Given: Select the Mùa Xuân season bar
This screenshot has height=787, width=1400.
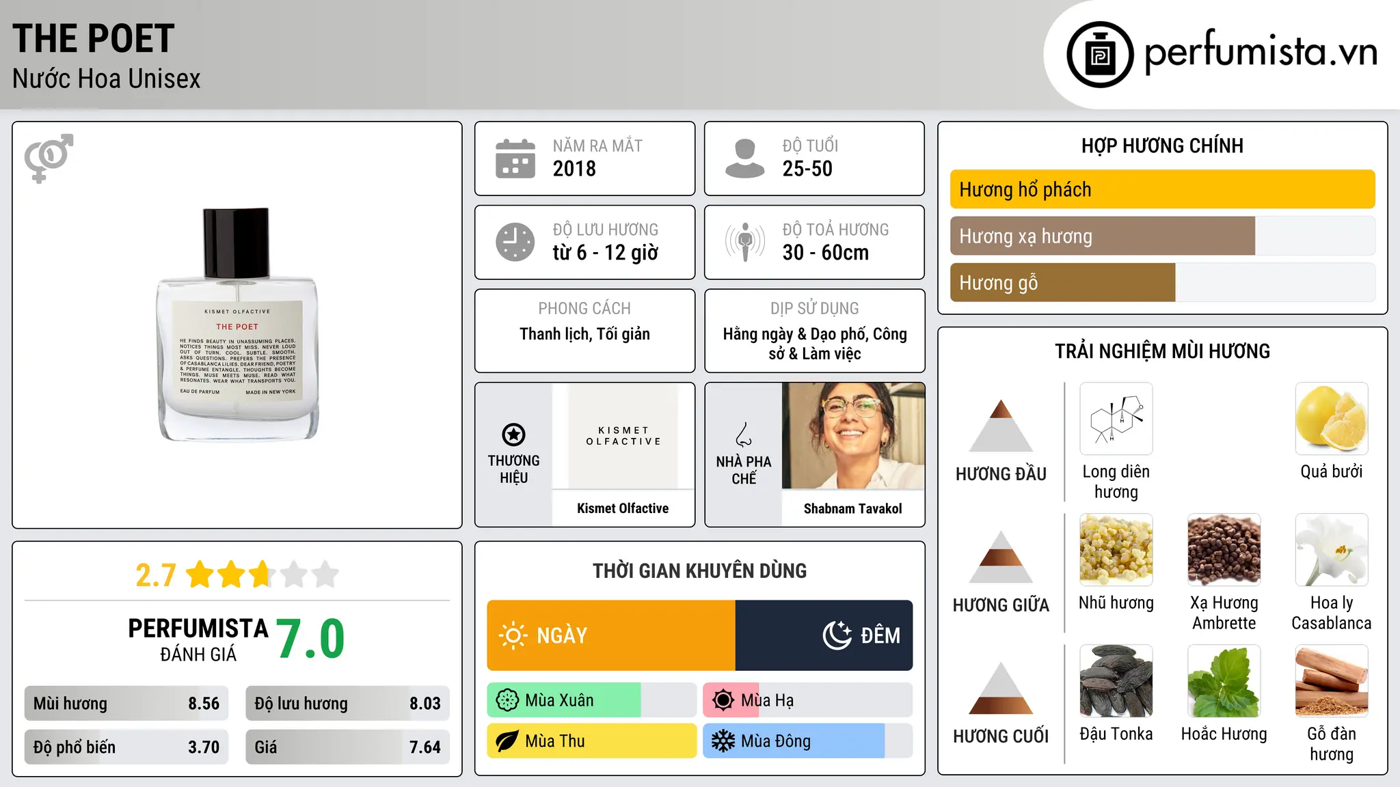Looking at the screenshot, I should pos(592,700).
